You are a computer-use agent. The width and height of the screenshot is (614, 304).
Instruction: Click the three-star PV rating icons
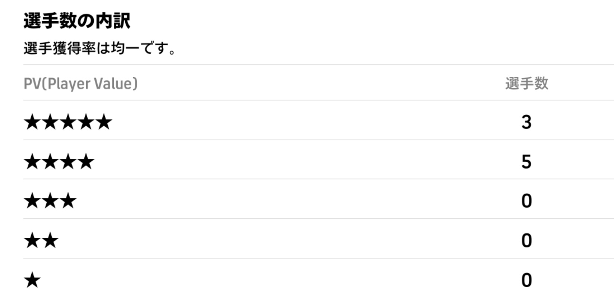(x=50, y=201)
